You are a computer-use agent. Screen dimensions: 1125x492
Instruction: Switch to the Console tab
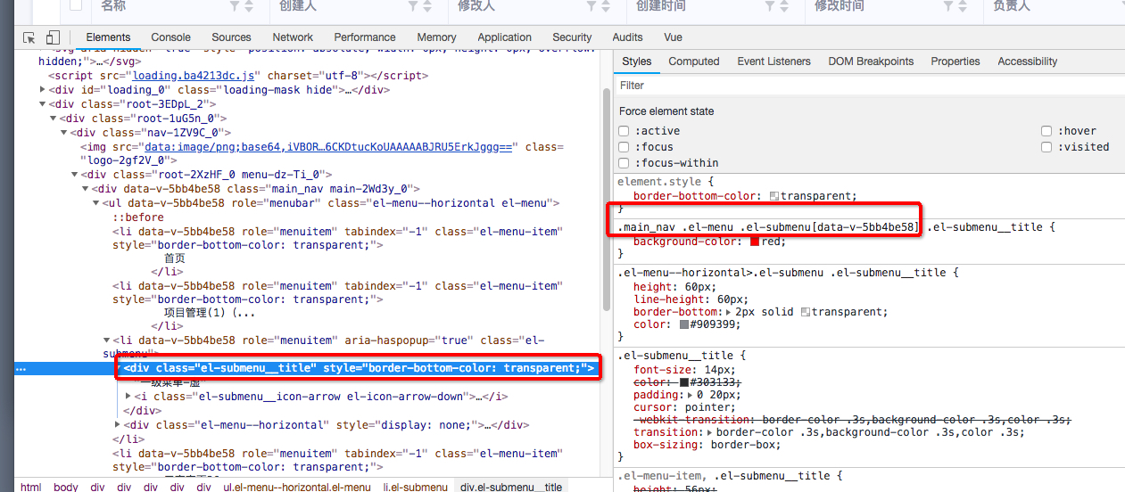click(171, 37)
